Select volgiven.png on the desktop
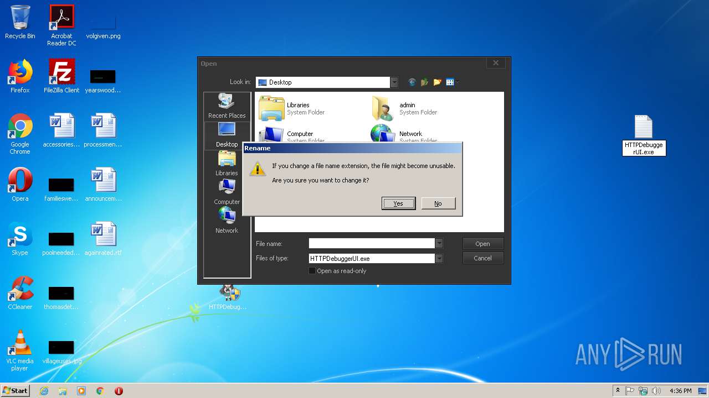 tap(103, 26)
